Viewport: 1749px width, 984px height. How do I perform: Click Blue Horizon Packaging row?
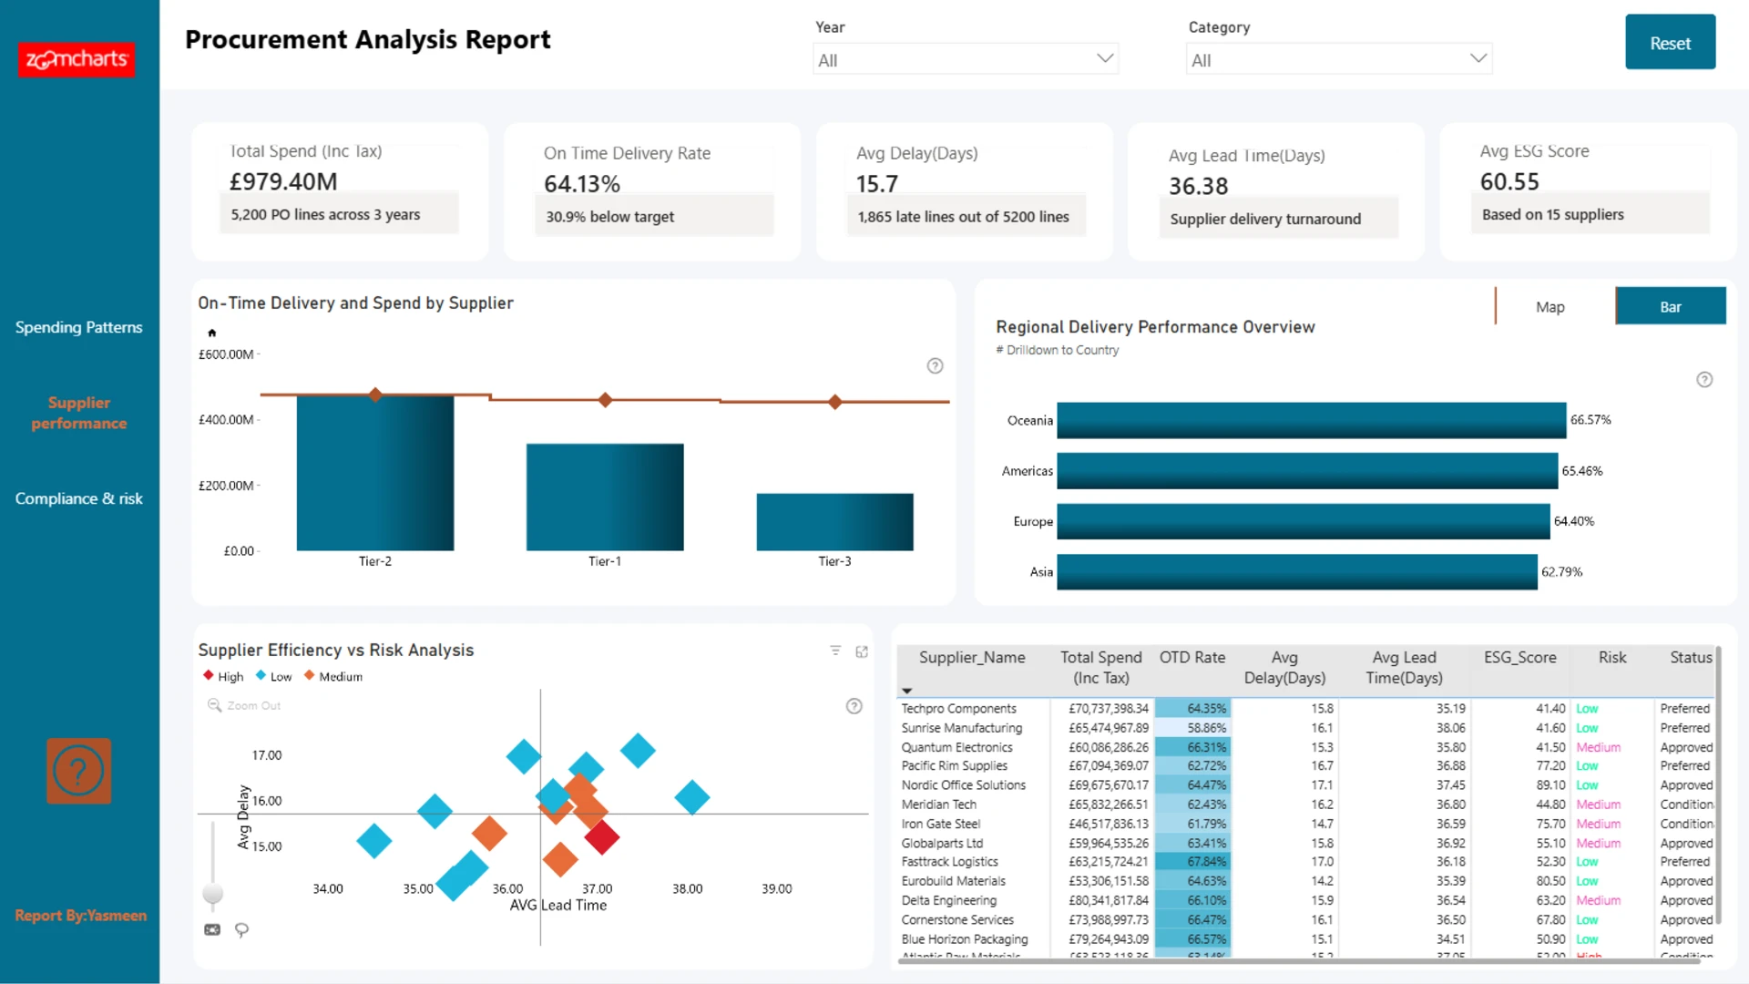pos(1307,939)
